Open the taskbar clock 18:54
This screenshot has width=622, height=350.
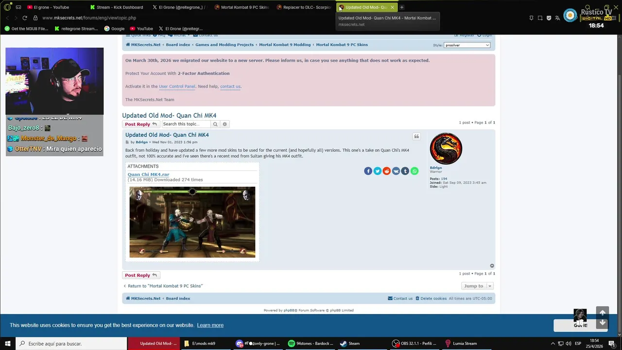coord(594,343)
